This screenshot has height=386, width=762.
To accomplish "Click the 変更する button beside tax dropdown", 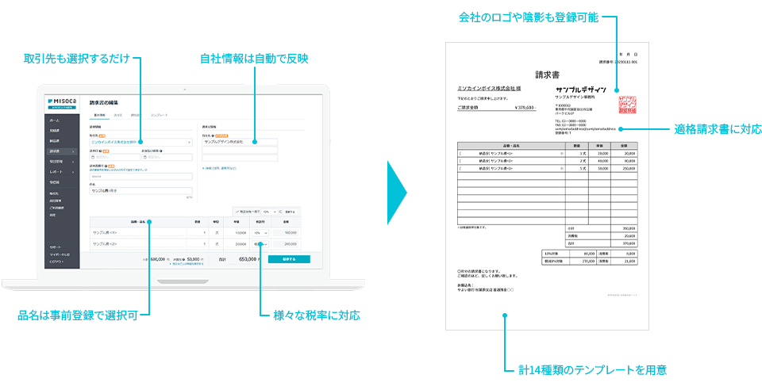I will click(x=289, y=212).
